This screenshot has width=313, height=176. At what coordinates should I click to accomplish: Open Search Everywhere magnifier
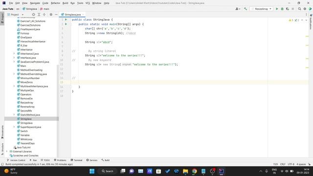tap(299, 9)
